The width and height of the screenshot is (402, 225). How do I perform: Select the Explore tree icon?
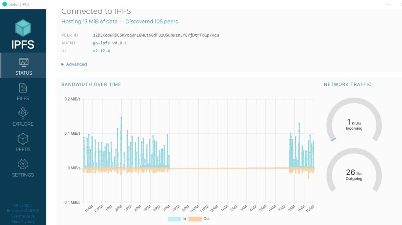(x=23, y=113)
